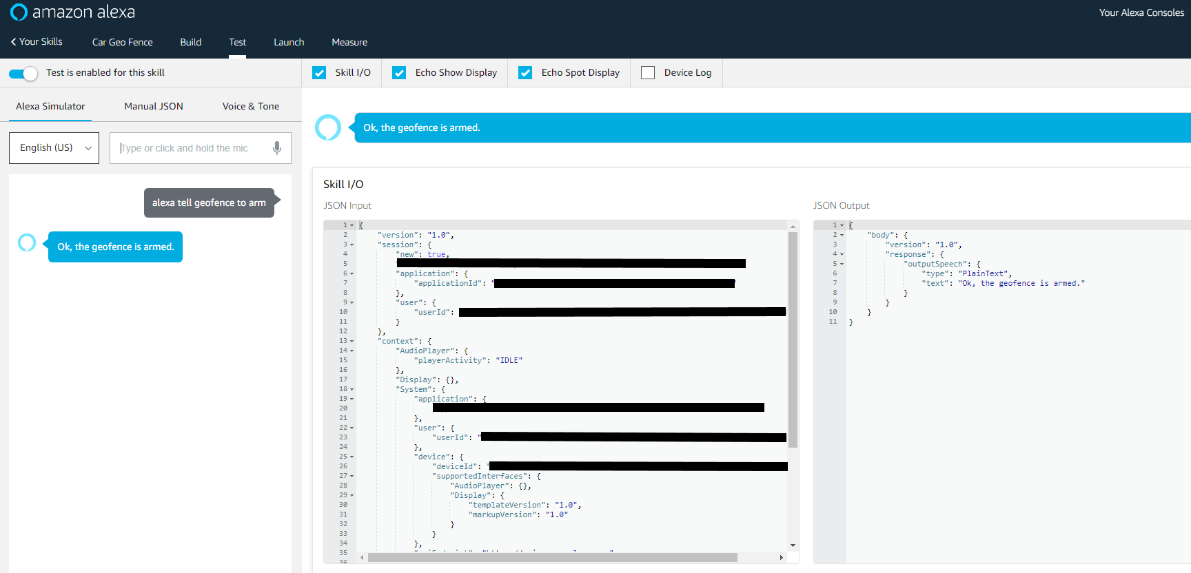The width and height of the screenshot is (1191, 573).
Task: Click the microphone icon in the utterance box
Action: tap(277, 148)
